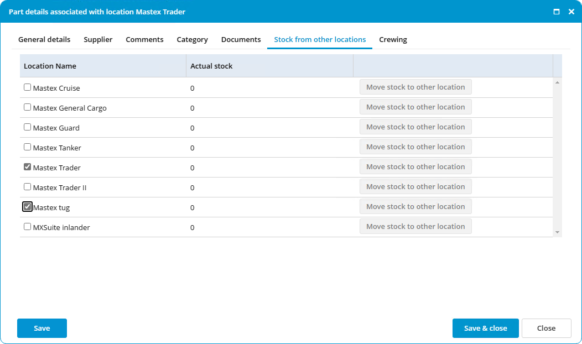The image size is (582, 344).
Task: Switch to the Supplier tab
Action: click(98, 39)
